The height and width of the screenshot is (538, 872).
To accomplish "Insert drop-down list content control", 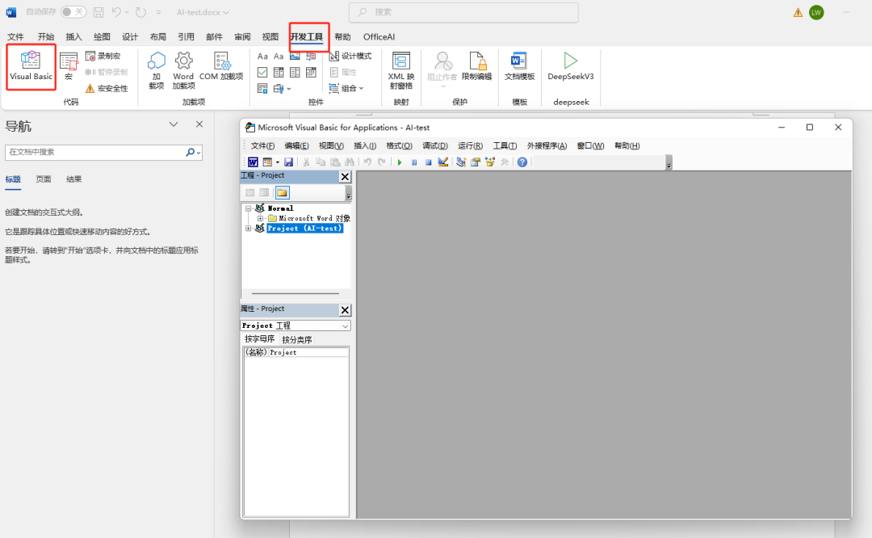I will 295,73.
